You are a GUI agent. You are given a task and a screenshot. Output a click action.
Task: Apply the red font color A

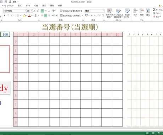coord(29,16)
